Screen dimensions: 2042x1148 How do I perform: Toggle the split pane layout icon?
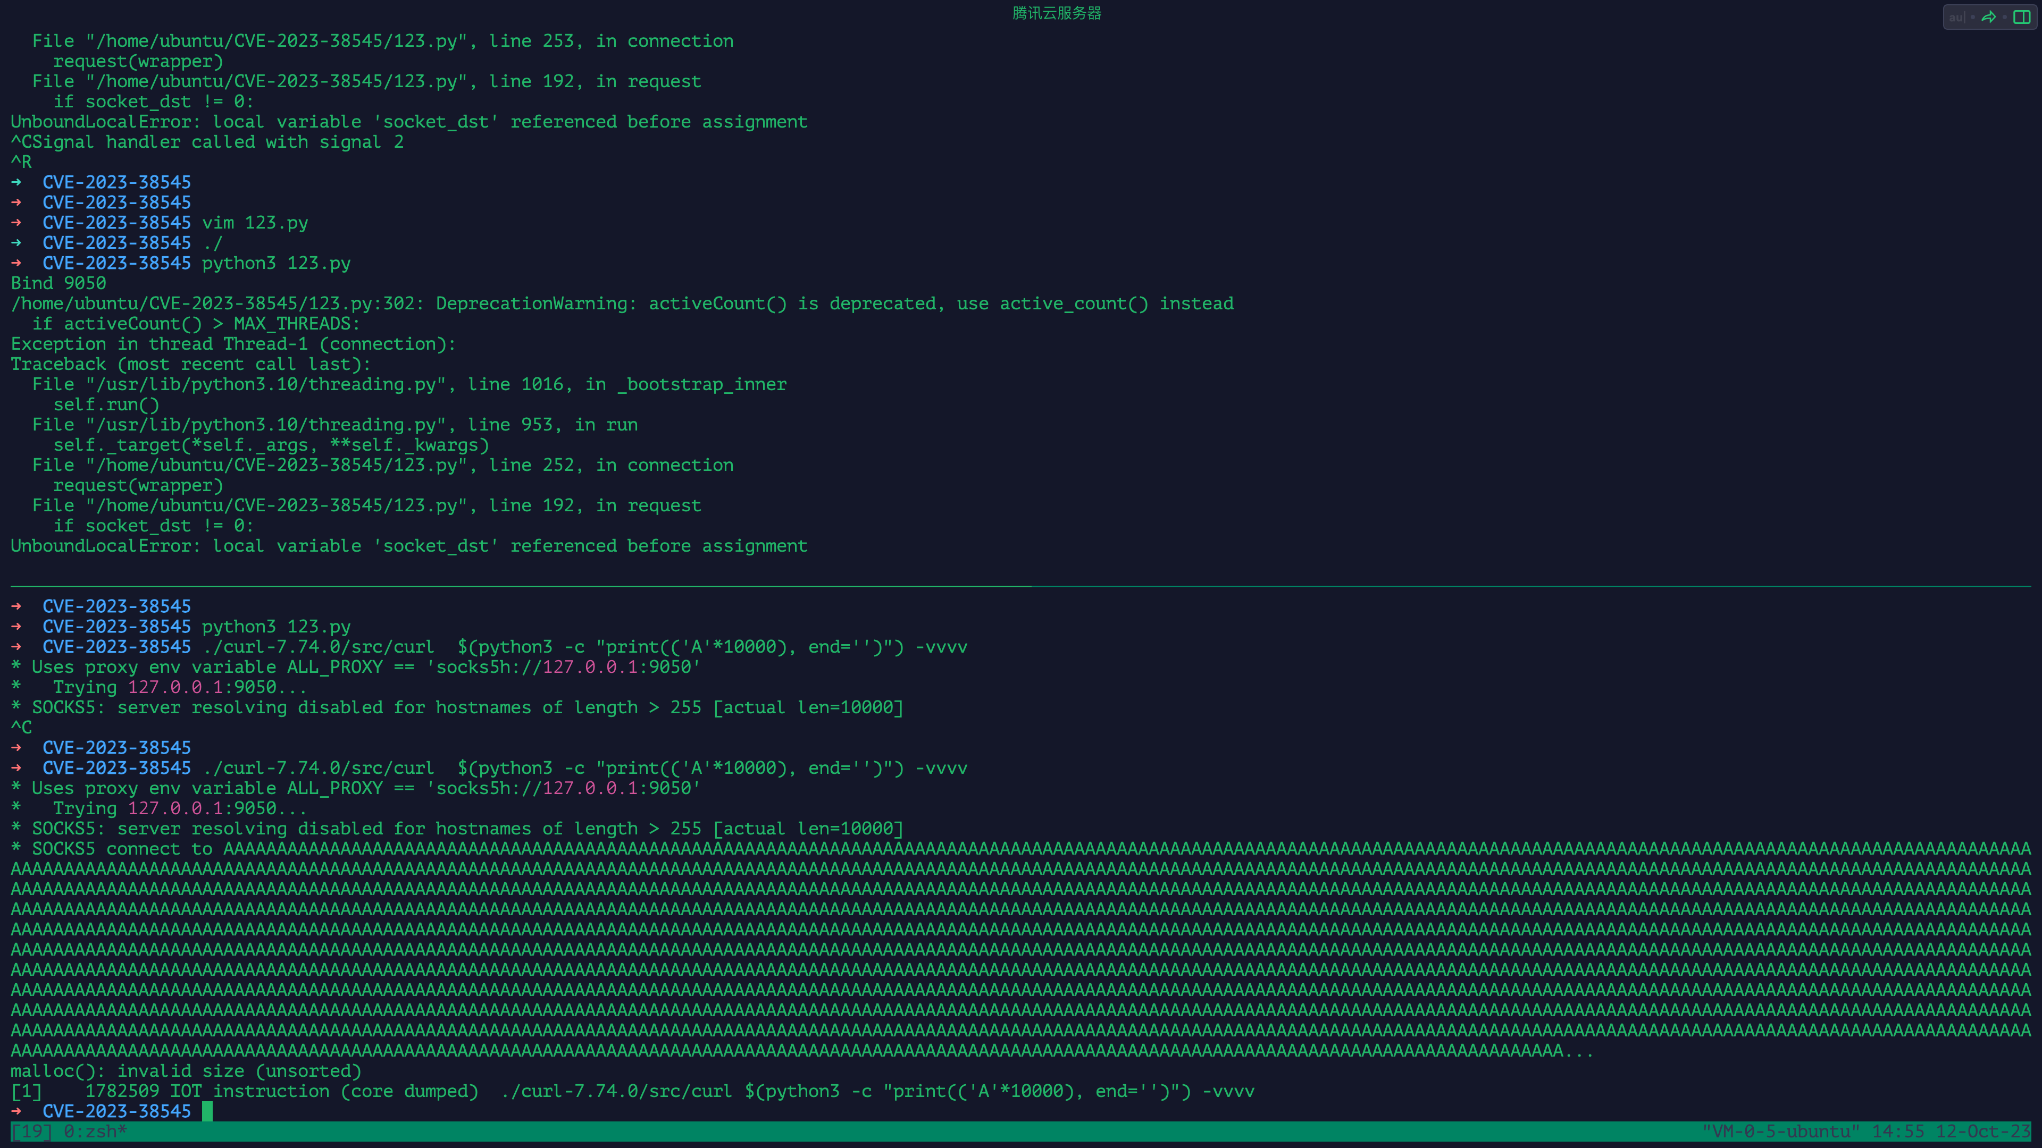(x=2021, y=18)
